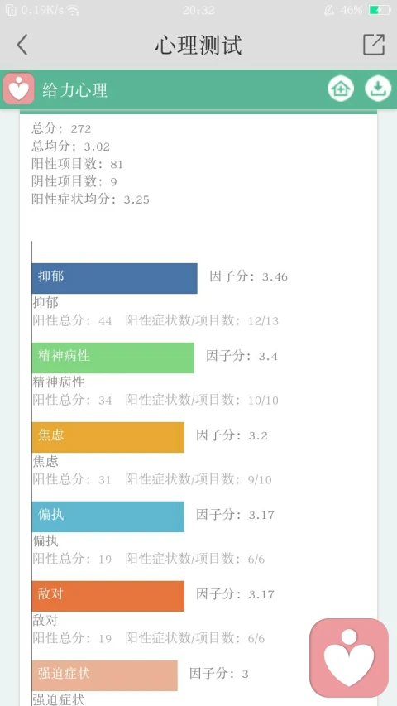Screen dimensions: 397x706
Task: Select the peach 强迫症状 bar
Action: point(105,675)
